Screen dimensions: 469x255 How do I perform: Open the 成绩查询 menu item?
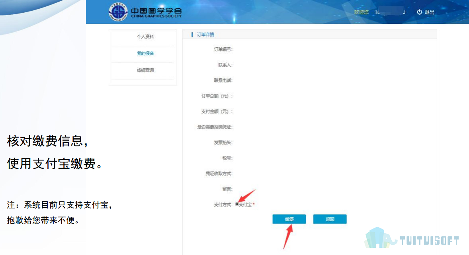pyautogui.click(x=145, y=70)
